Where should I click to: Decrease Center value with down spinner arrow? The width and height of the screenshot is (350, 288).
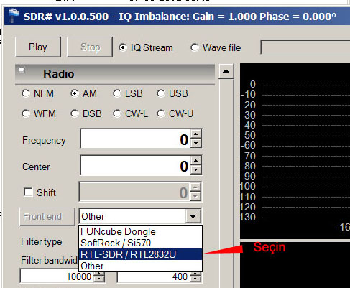click(196, 169)
